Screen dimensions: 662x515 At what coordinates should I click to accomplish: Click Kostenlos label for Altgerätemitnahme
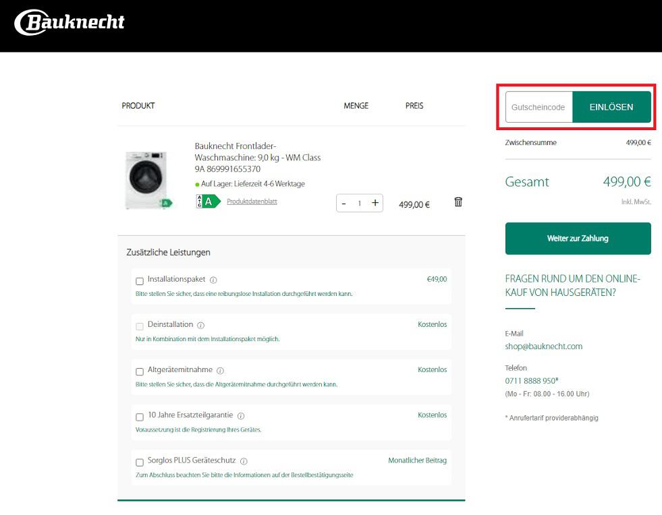coord(433,369)
